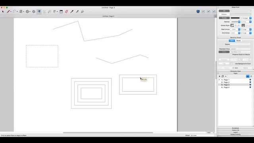Toggle Page 4 presentation visibility icon
254x143 pixels.
(250, 87)
